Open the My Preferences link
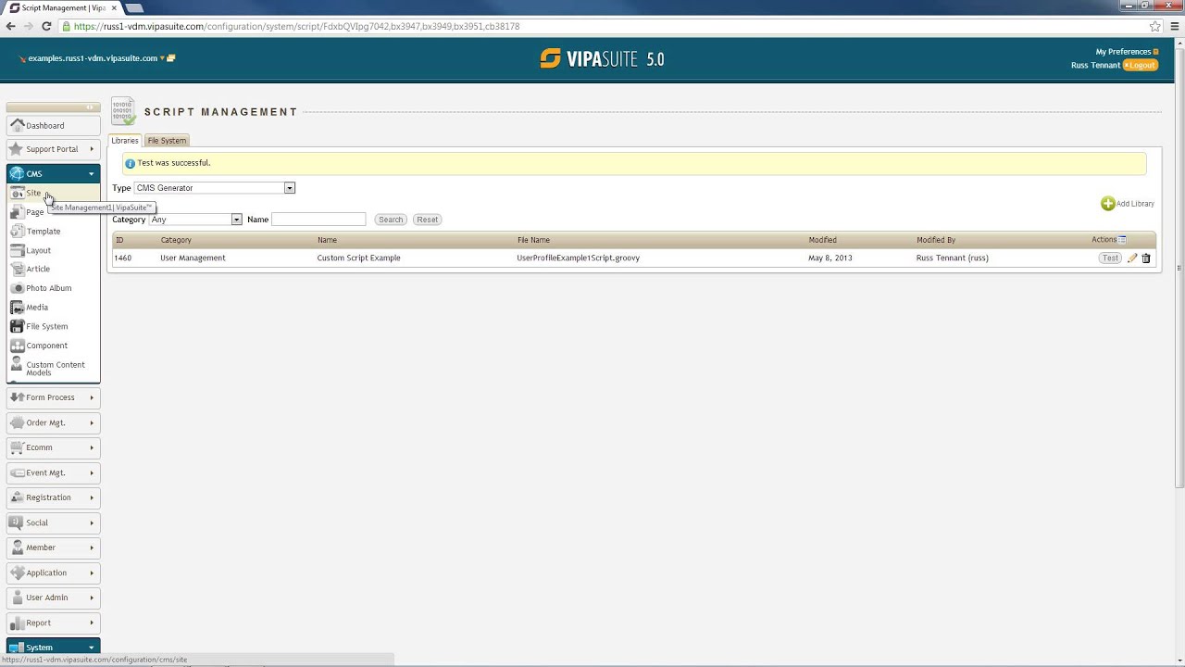This screenshot has width=1185, height=667. tap(1123, 52)
